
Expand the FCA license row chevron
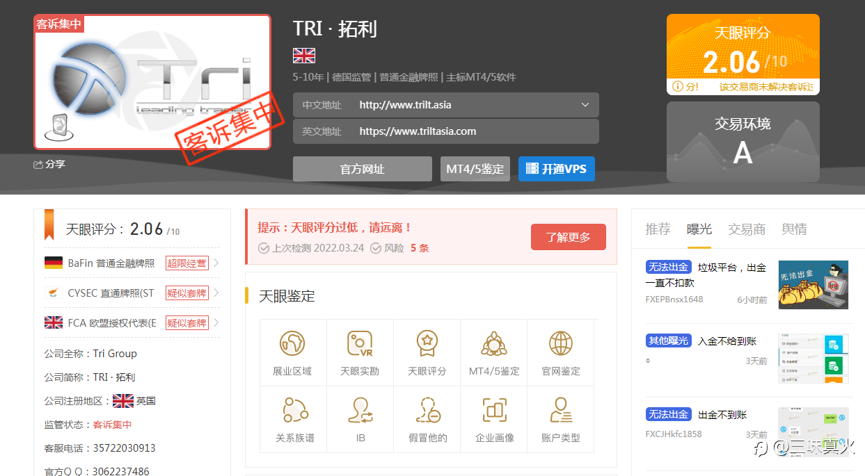(216, 322)
